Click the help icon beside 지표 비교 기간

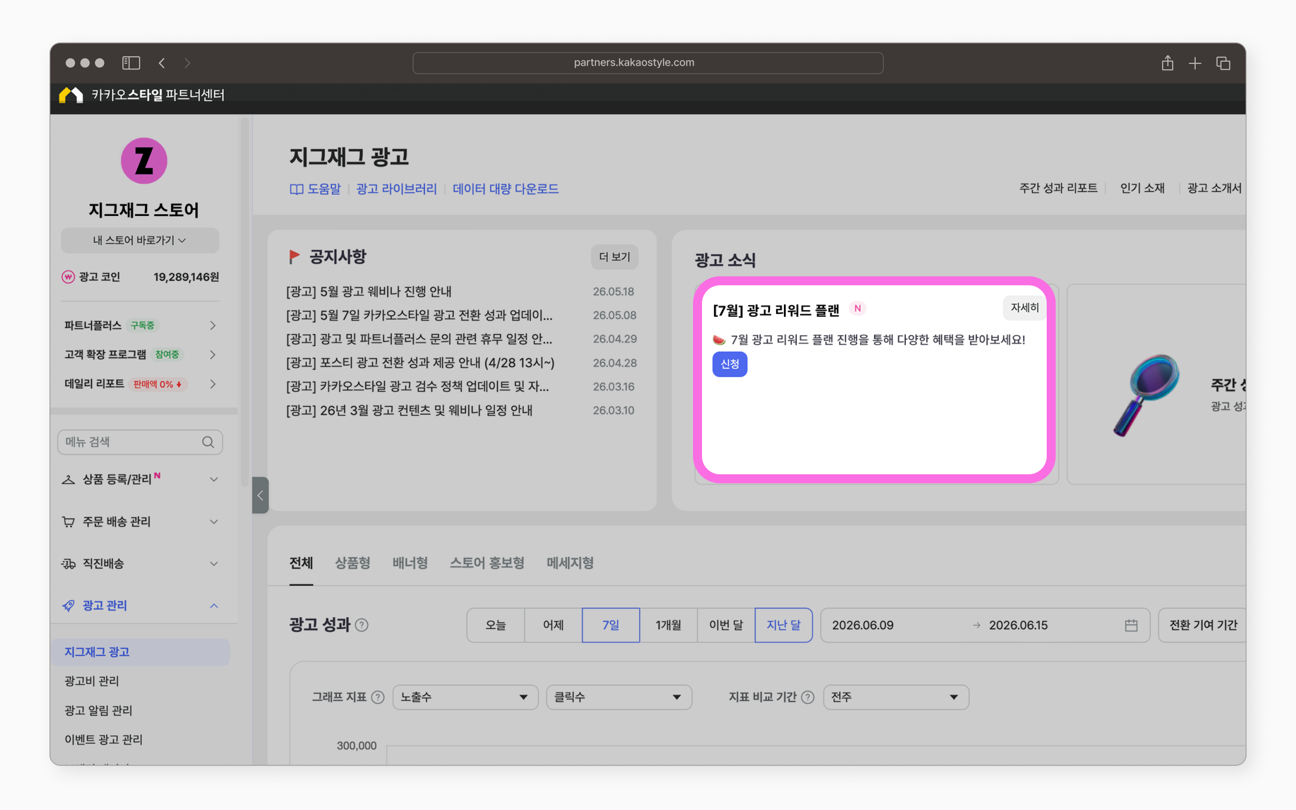(x=808, y=697)
